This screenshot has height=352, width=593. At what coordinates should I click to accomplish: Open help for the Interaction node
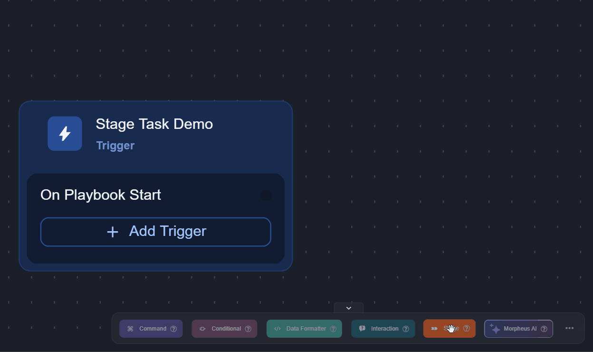tap(406, 328)
